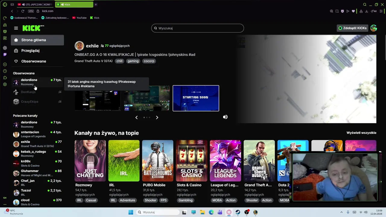
Task: Click the Adventure tag under IRL
Action: point(127,200)
